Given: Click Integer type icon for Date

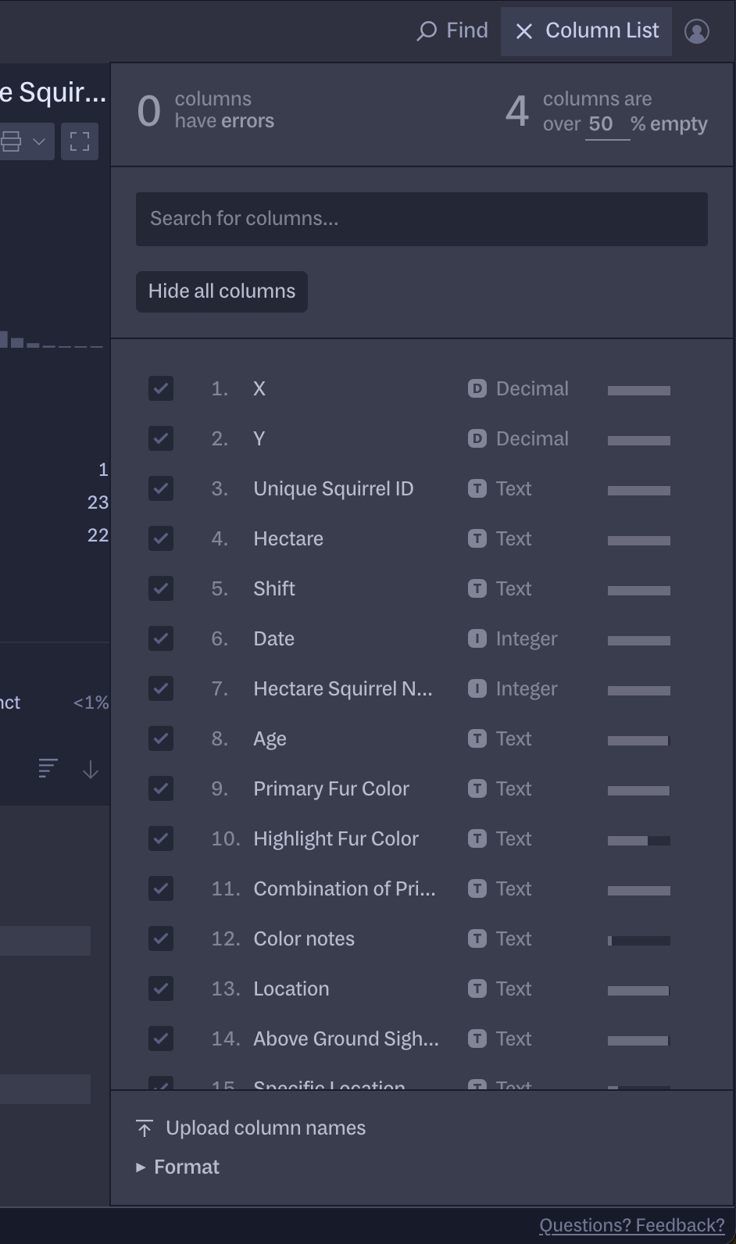Looking at the screenshot, I should (477, 638).
